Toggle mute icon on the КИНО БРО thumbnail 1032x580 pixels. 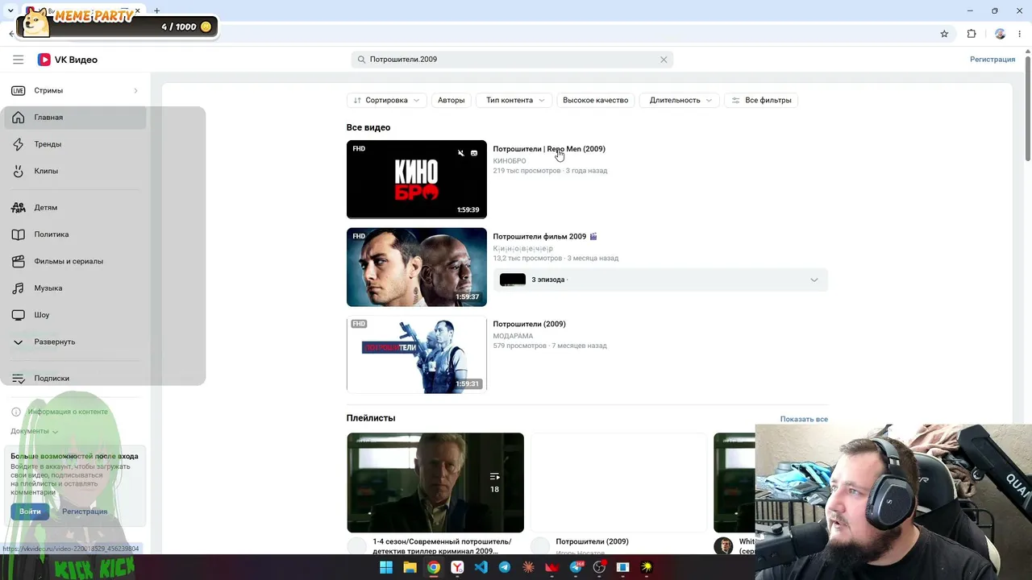coord(460,153)
